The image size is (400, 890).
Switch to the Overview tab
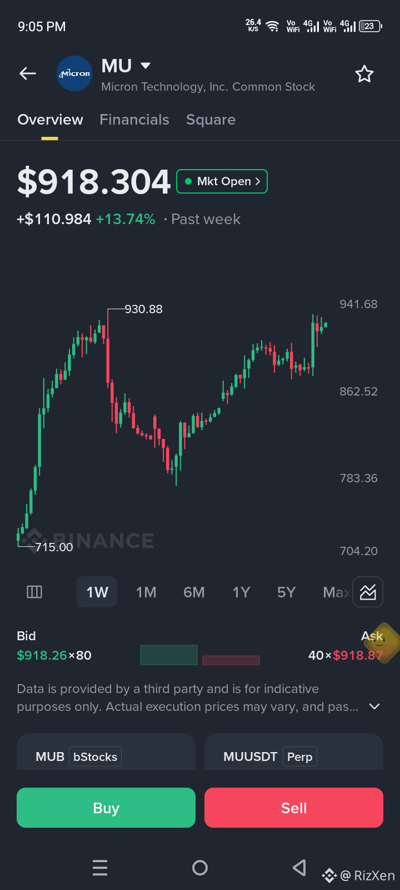coord(50,120)
